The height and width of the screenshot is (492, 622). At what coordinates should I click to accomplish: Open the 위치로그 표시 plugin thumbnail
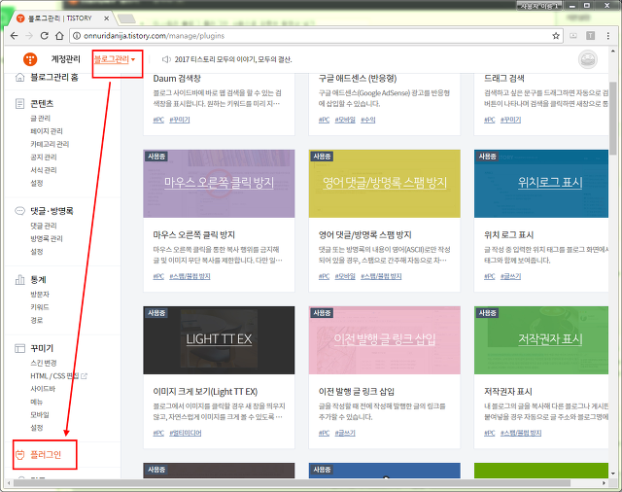point(541,184)
